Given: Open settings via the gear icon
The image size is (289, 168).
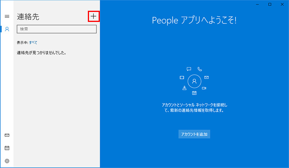Looking at the screenshot, I should [x=7, y=161].
